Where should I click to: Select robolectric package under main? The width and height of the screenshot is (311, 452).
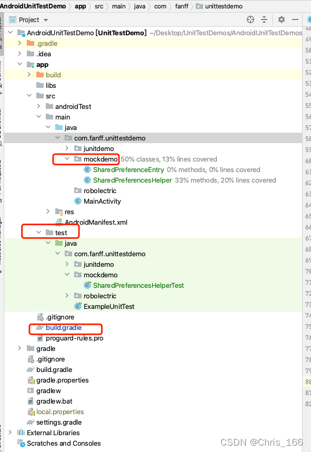click(100, 190)
